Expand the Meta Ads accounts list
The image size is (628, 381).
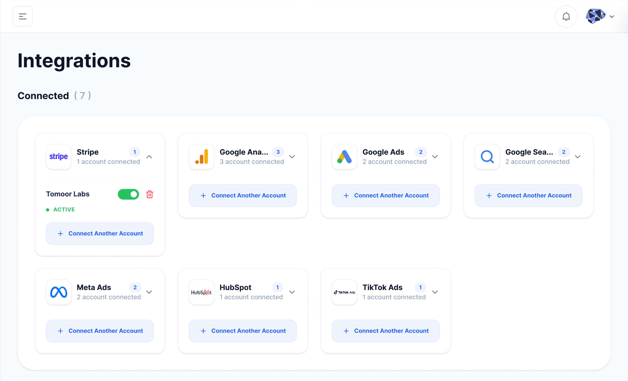[x=149, y=292]
